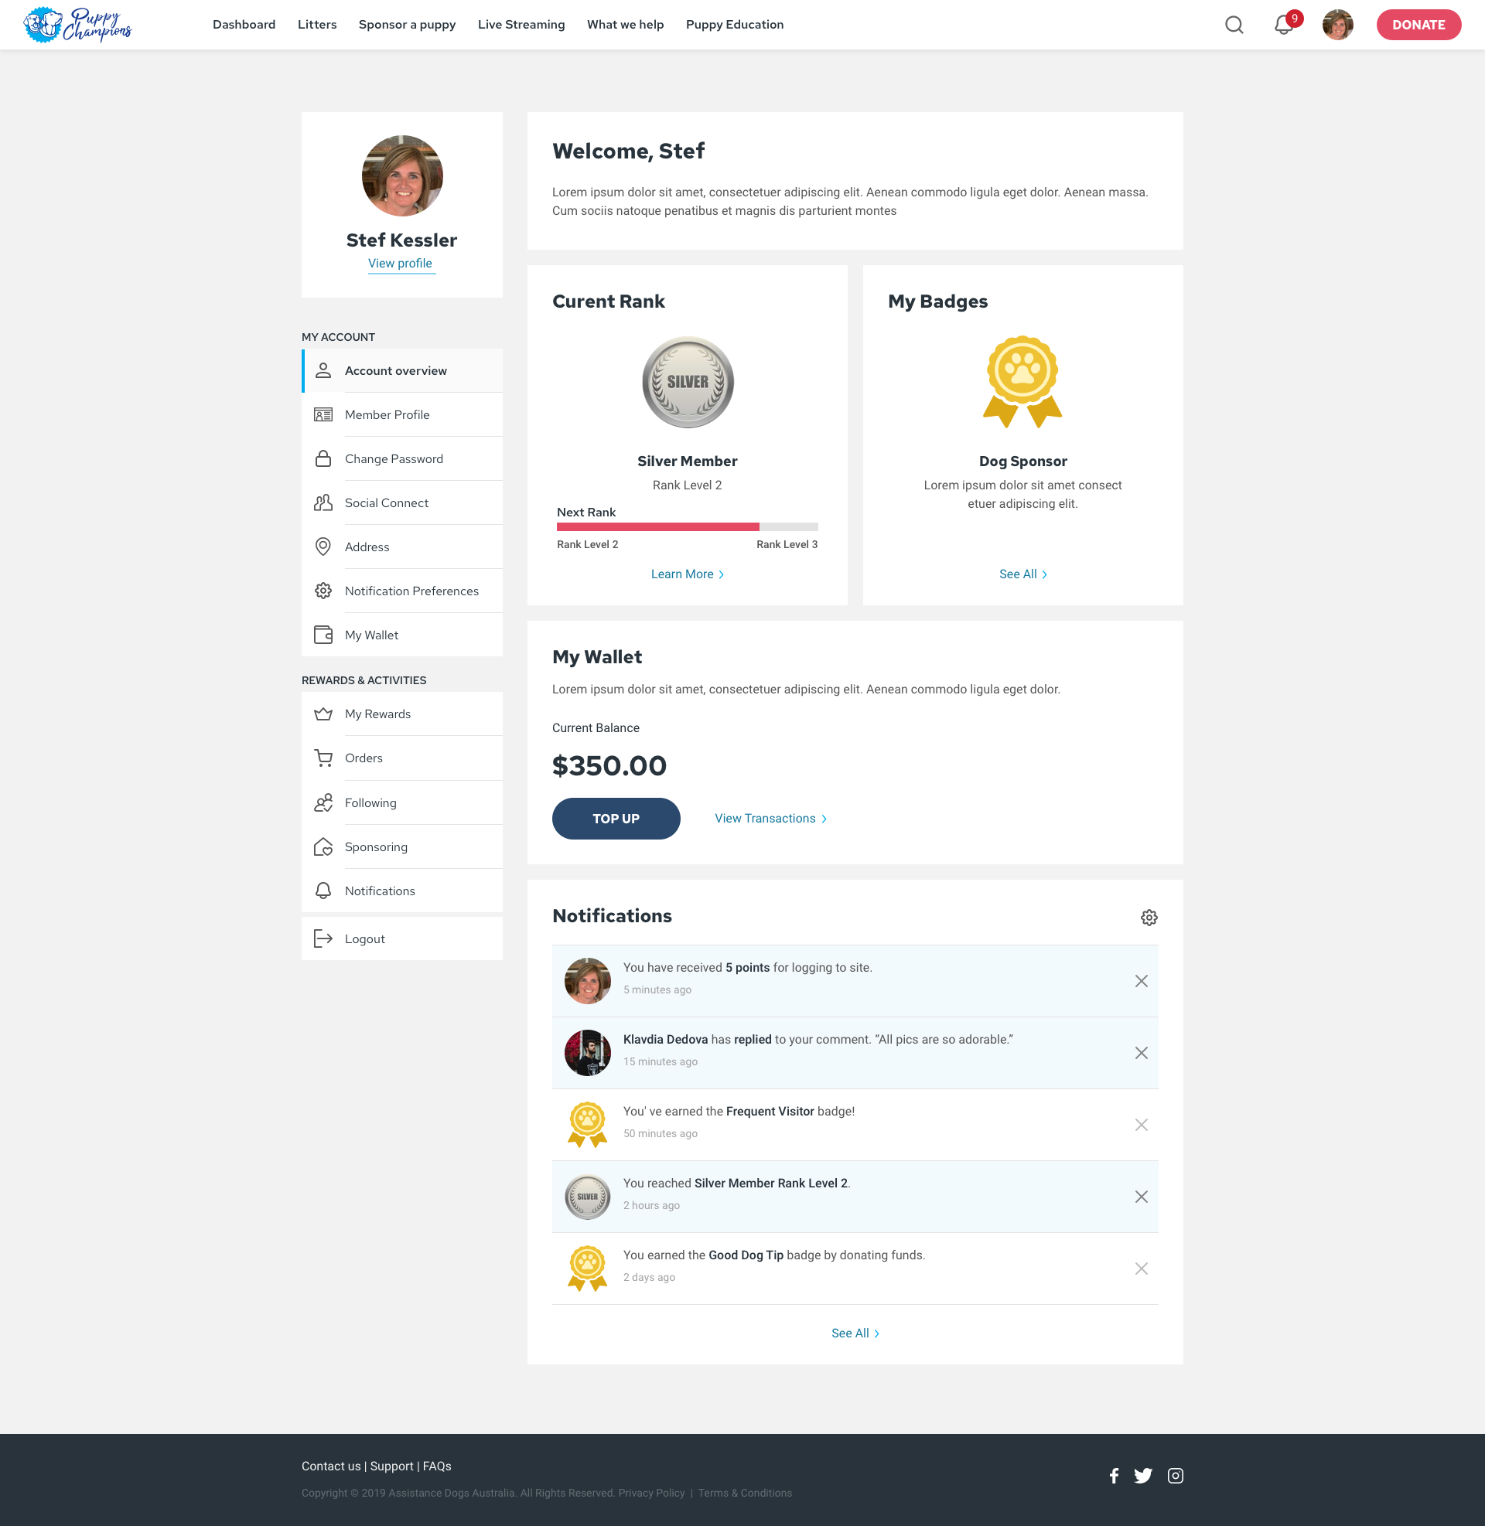Open the notifications bell with badge

click(1283, 25)
